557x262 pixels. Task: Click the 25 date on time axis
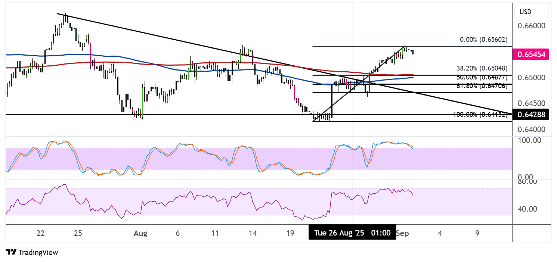tap(78, 233)
